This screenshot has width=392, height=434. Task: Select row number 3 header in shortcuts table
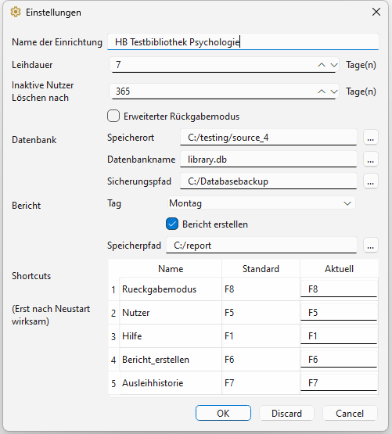click(113, 336)
